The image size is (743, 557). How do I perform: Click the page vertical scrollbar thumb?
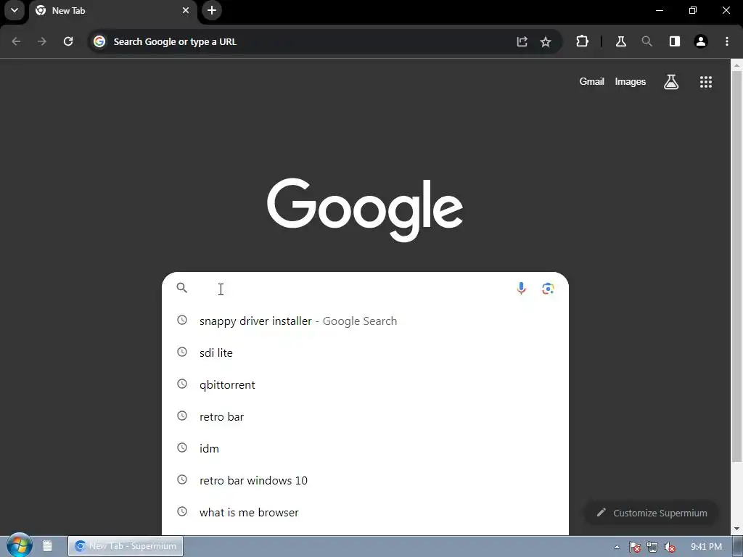pyautogui.click(x=736, y=267)
